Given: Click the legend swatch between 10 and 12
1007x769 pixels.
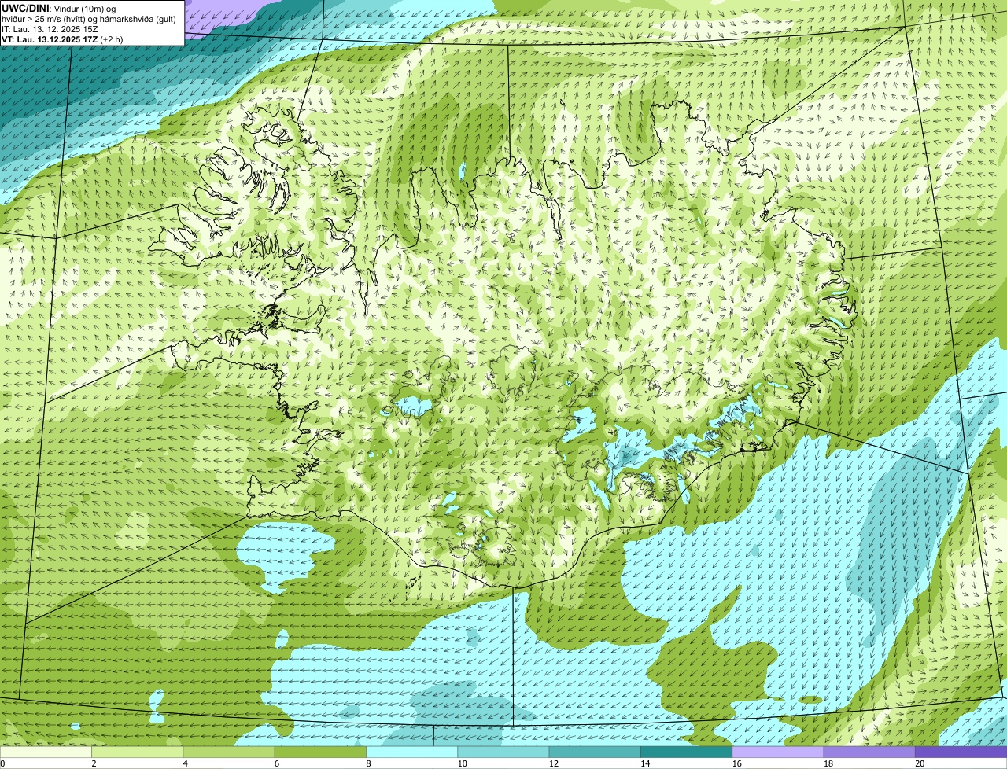Looking at the screenshot, I should [x=503, y=752].
